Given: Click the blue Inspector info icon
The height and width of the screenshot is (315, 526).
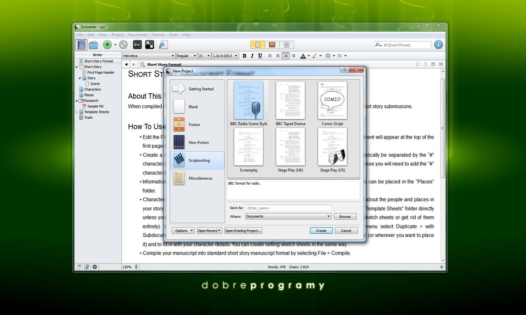Looking at the screenshot, I should click(438, 45).
